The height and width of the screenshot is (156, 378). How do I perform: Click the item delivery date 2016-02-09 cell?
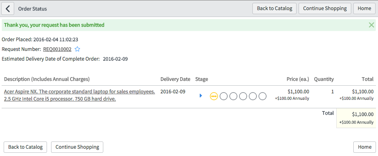pos(173,92)
